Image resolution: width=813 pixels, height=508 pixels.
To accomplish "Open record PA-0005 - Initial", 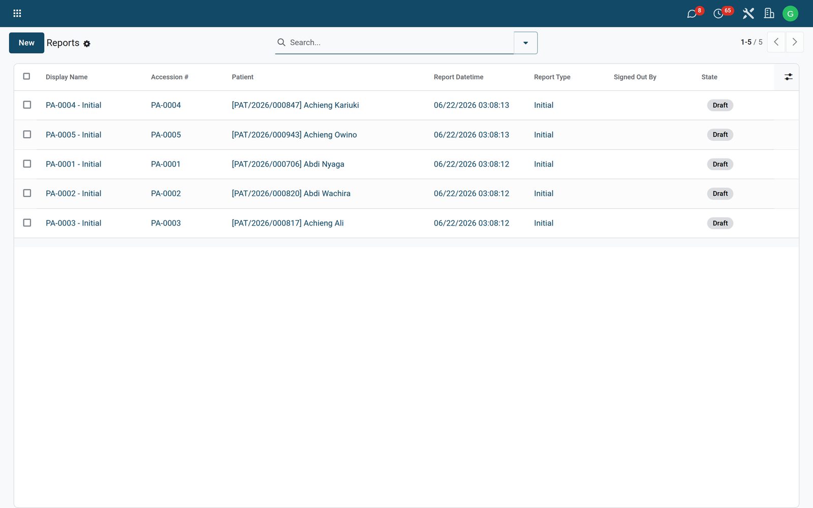I will [73, 135].
